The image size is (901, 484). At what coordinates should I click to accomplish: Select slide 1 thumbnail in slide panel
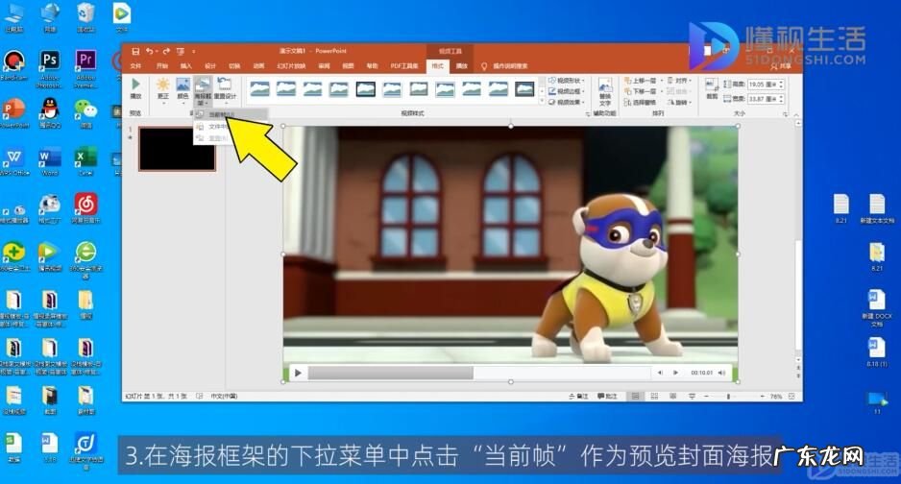point(177,149)
